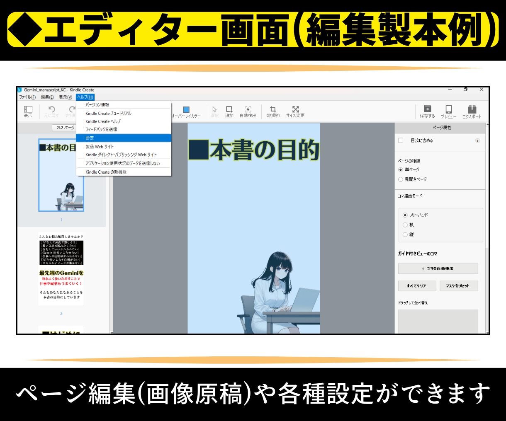This screenshot has width=506, height=421.
Task: Choose 横 panel drawing mode
Action: [x=405, y=225]
